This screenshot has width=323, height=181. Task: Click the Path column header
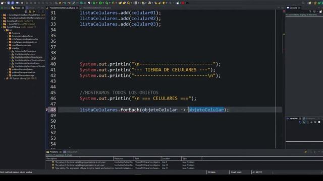click(147, 159)
